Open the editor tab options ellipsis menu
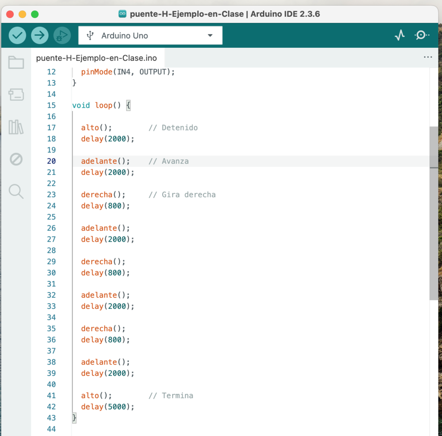 427,57
